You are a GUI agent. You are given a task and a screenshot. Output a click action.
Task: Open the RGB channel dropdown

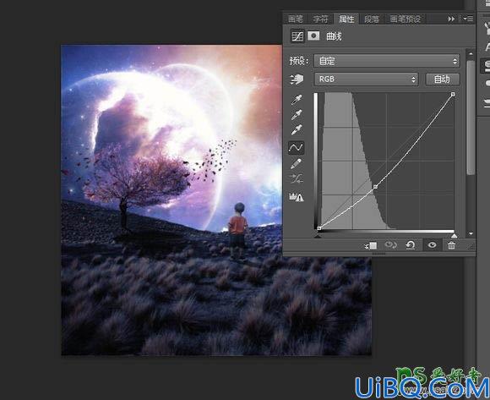(x=366, y=79)
